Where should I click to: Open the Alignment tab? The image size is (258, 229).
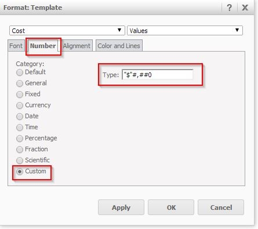coord(77,46)
